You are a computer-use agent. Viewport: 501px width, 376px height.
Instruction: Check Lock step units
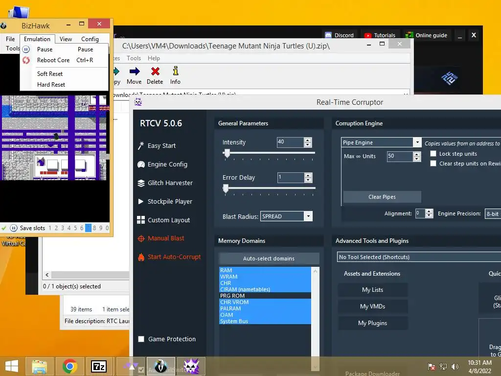pyautogui.click(x=433, y=154)
